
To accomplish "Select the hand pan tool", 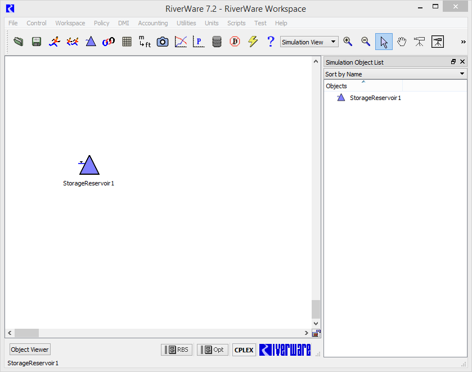I will pos(402,42).
